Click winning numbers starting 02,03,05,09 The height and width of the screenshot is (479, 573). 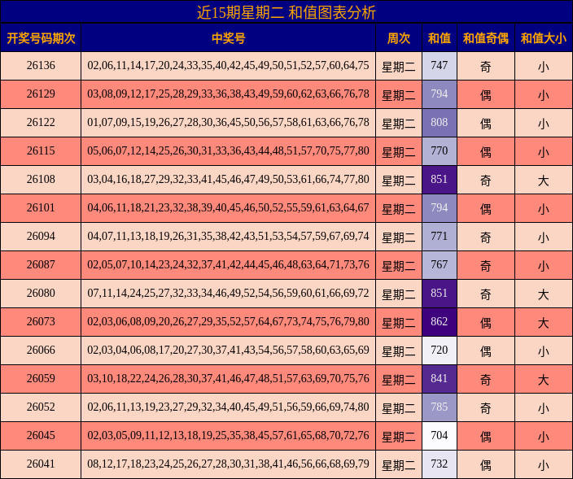click(x=229, y=436)
